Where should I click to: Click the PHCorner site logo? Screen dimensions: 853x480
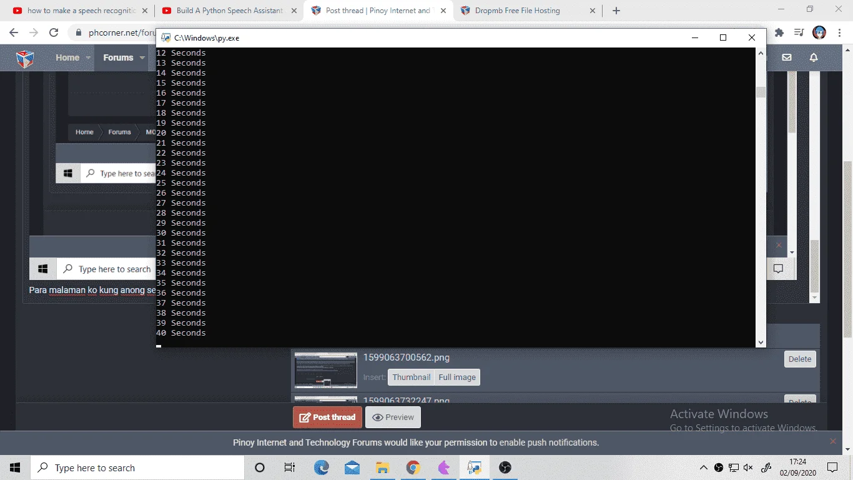pos(25,58)
